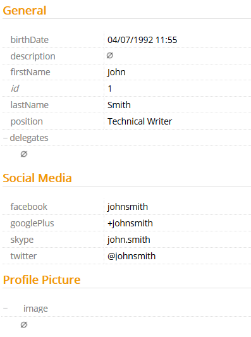Select the position value Technical Writer
The height and width of the screenshot is (337, 251).
[x=140, y=121]
